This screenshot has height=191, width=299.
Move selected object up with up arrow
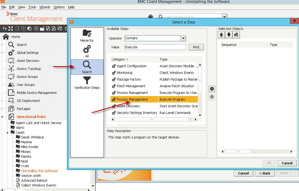221,35
